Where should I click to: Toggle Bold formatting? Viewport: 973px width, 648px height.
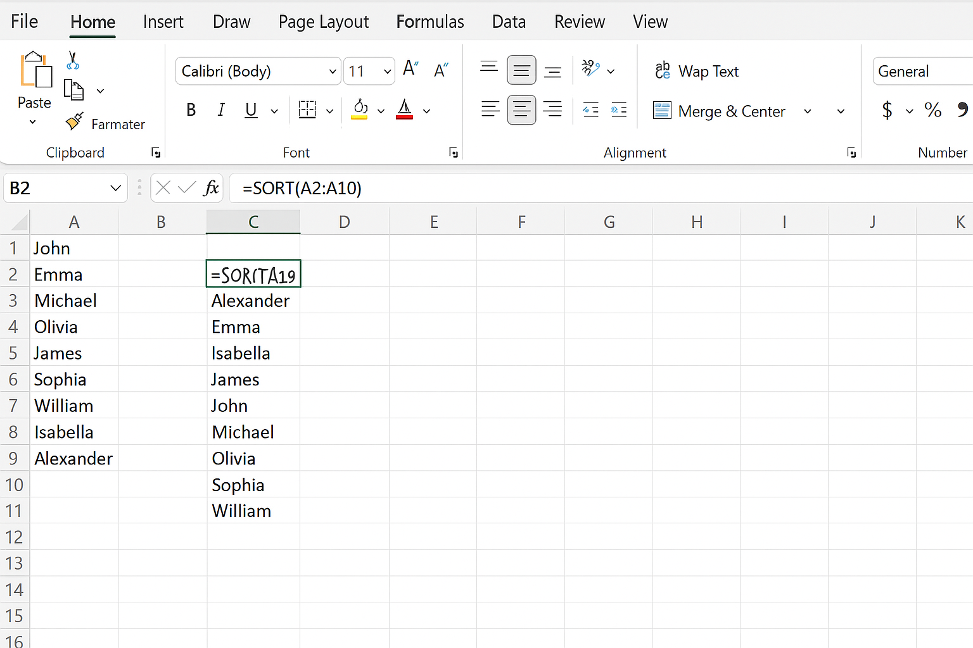(191, 110)
